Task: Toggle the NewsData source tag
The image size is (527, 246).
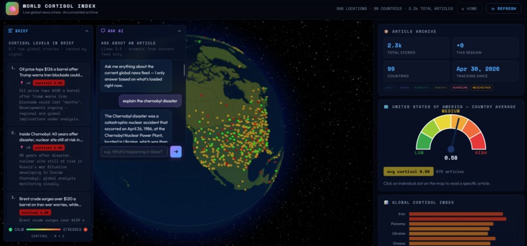Action: [x=422, y=87]
